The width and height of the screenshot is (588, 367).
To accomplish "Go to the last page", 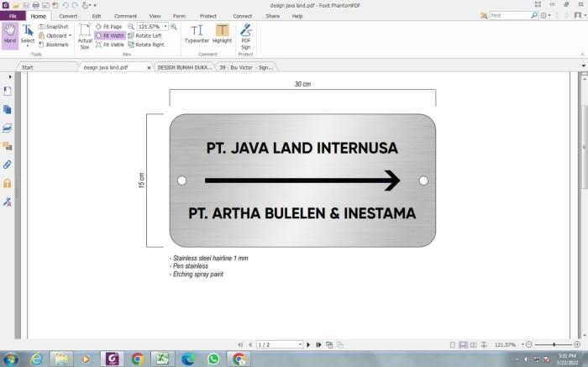I will pos(318,344).
